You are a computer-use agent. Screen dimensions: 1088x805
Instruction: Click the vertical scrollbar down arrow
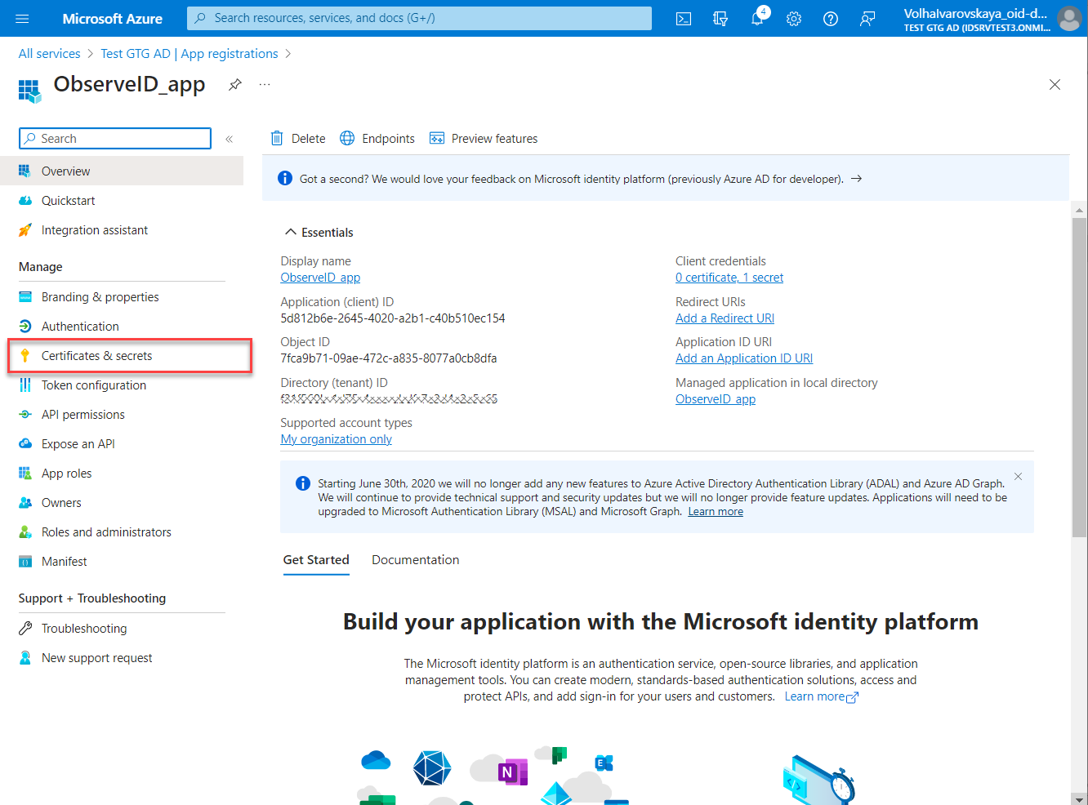coord(1079,798)
